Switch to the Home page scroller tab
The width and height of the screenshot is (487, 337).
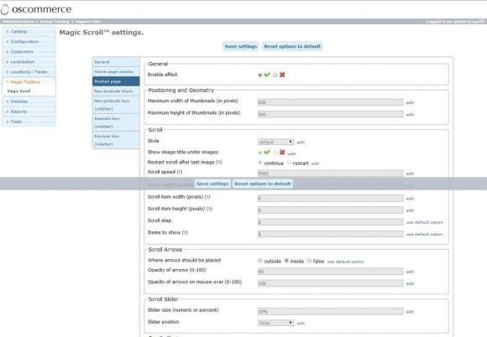(116, 71)
